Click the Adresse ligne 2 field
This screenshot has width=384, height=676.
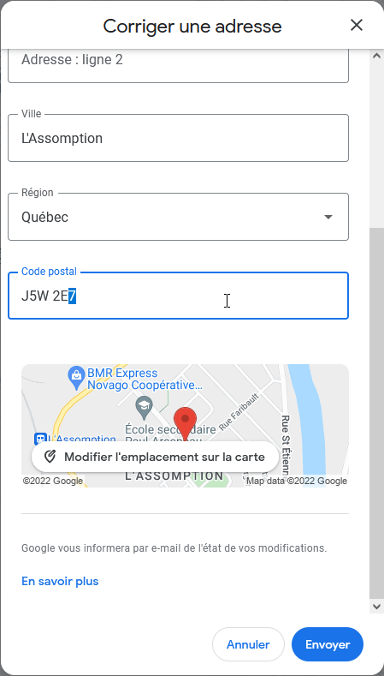pos(178,64)
